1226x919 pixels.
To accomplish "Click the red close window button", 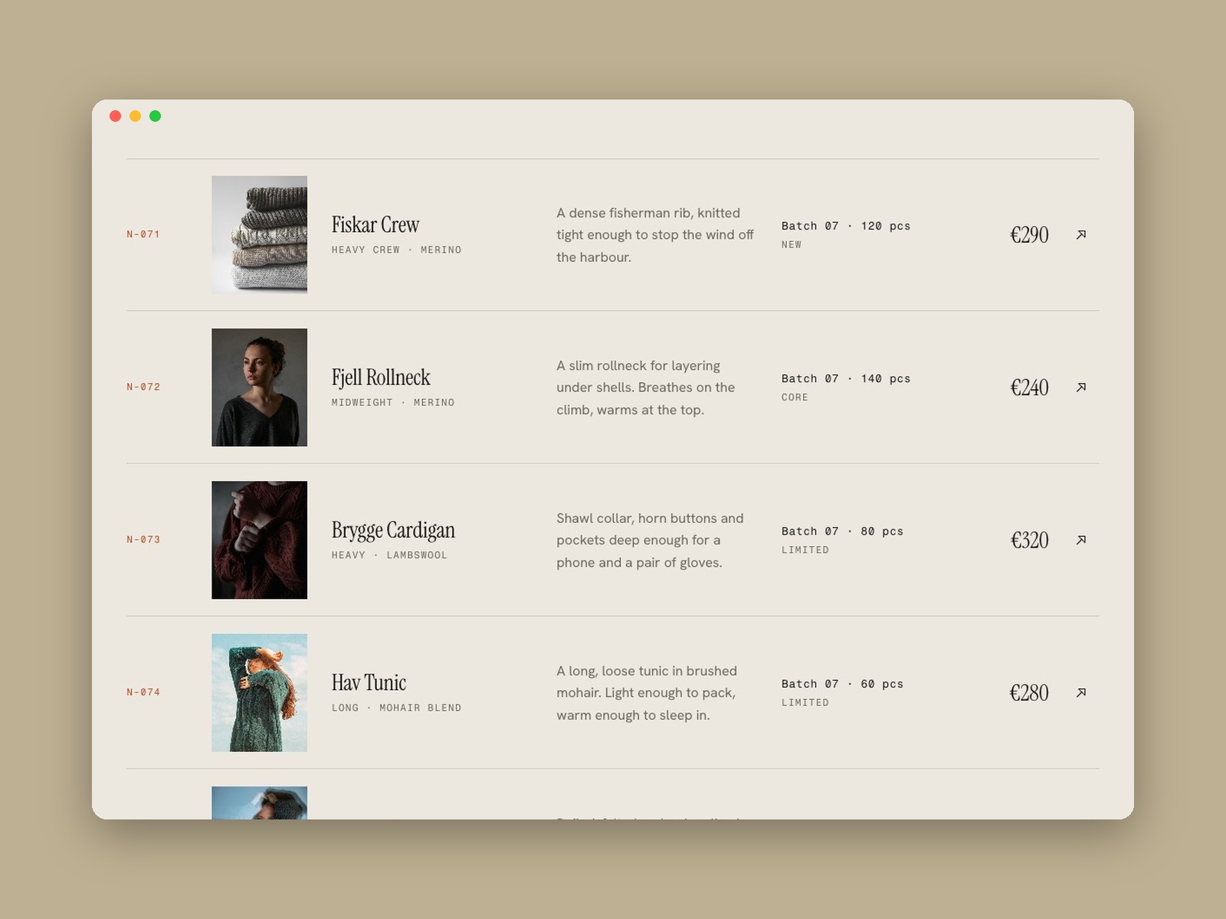I will click(x=116, y=116).
